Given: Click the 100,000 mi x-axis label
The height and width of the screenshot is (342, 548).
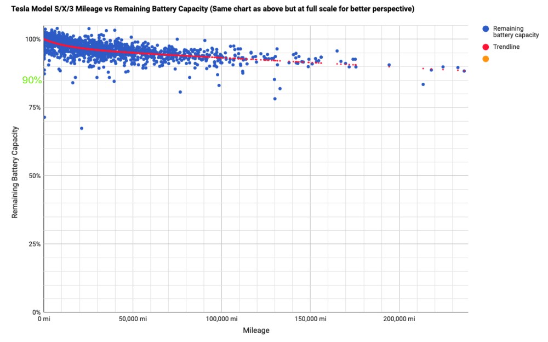Looking at the screenshot, I should (221, 318).
